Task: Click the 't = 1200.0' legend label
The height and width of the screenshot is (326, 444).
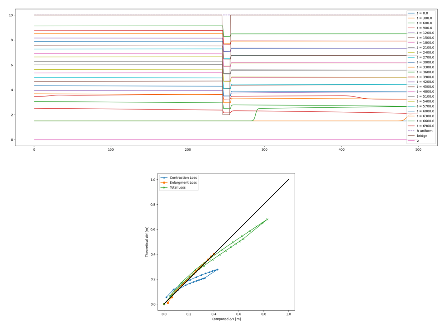Action: (x=428, y=33)
